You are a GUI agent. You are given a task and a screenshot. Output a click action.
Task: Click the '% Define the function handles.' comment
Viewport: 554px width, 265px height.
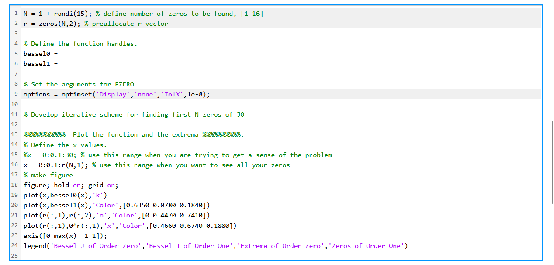80,44
